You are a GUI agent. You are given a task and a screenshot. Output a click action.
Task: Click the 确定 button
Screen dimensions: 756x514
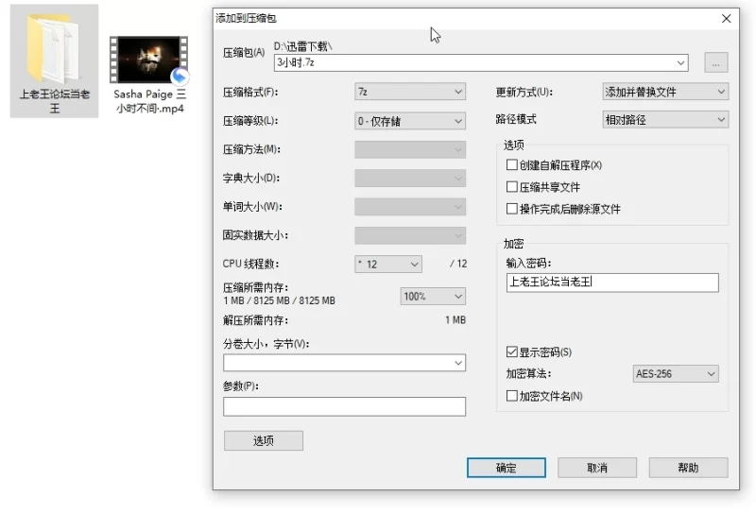[506, 468]
